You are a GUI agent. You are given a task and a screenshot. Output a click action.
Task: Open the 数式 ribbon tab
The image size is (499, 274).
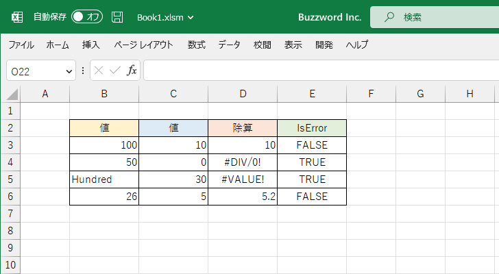tap(196, 45)
